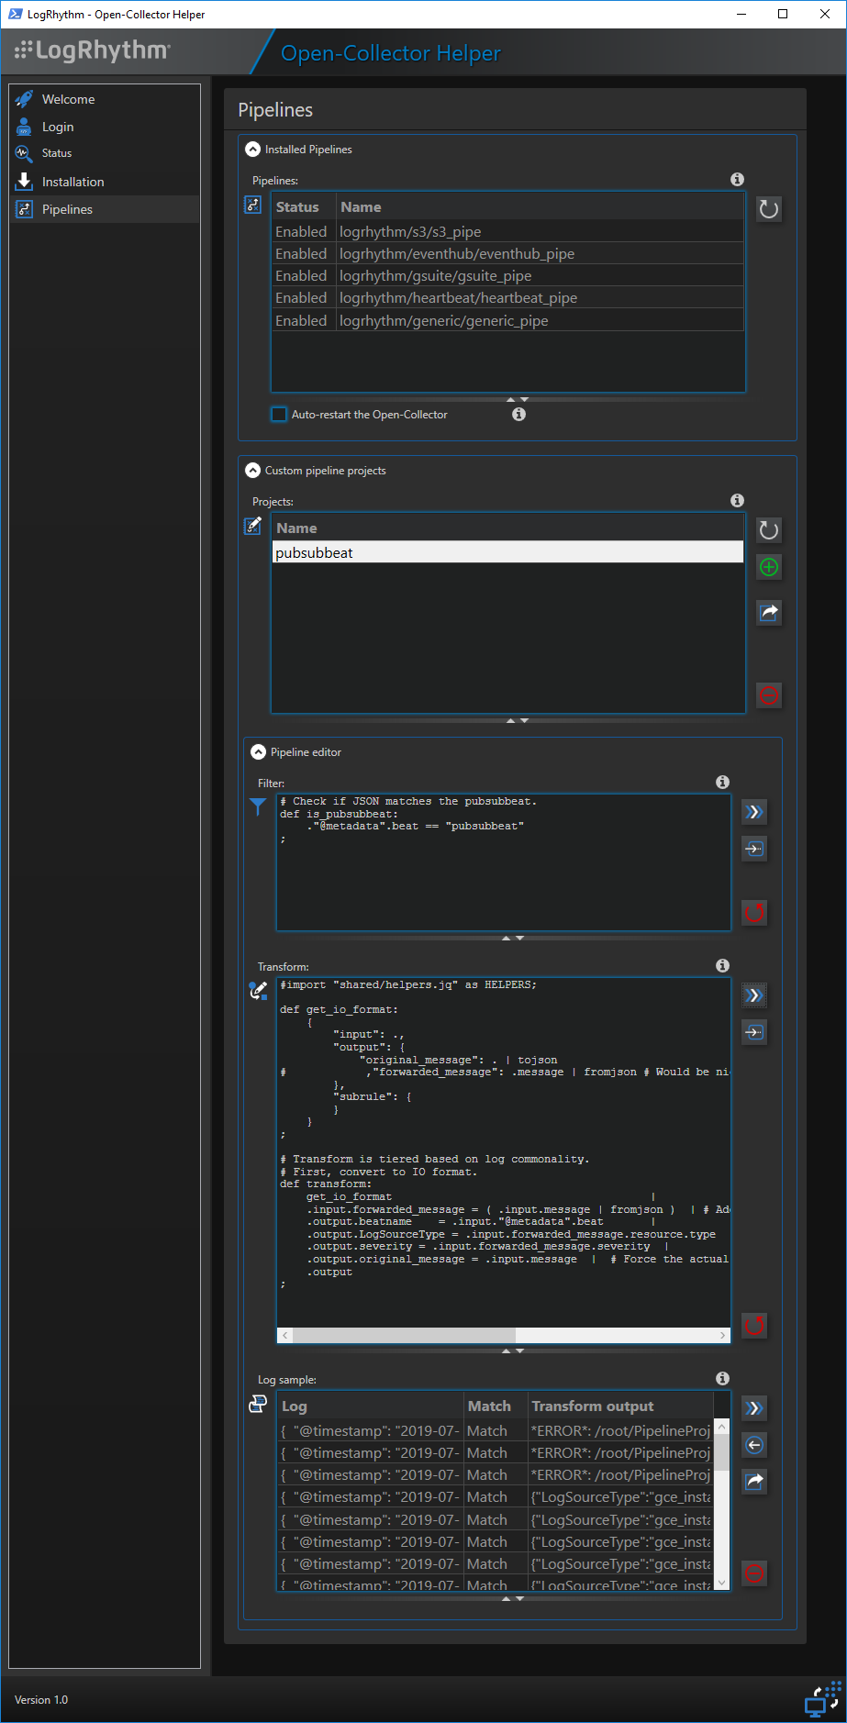The height and width of the screenshot is (1723, 847).
Task: Select logrhythm/generic/generic_pipe pipeline row
Action: (507, 320)
